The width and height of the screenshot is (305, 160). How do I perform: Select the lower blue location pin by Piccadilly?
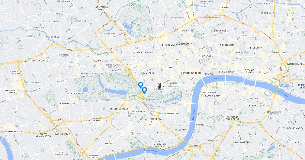144,90
